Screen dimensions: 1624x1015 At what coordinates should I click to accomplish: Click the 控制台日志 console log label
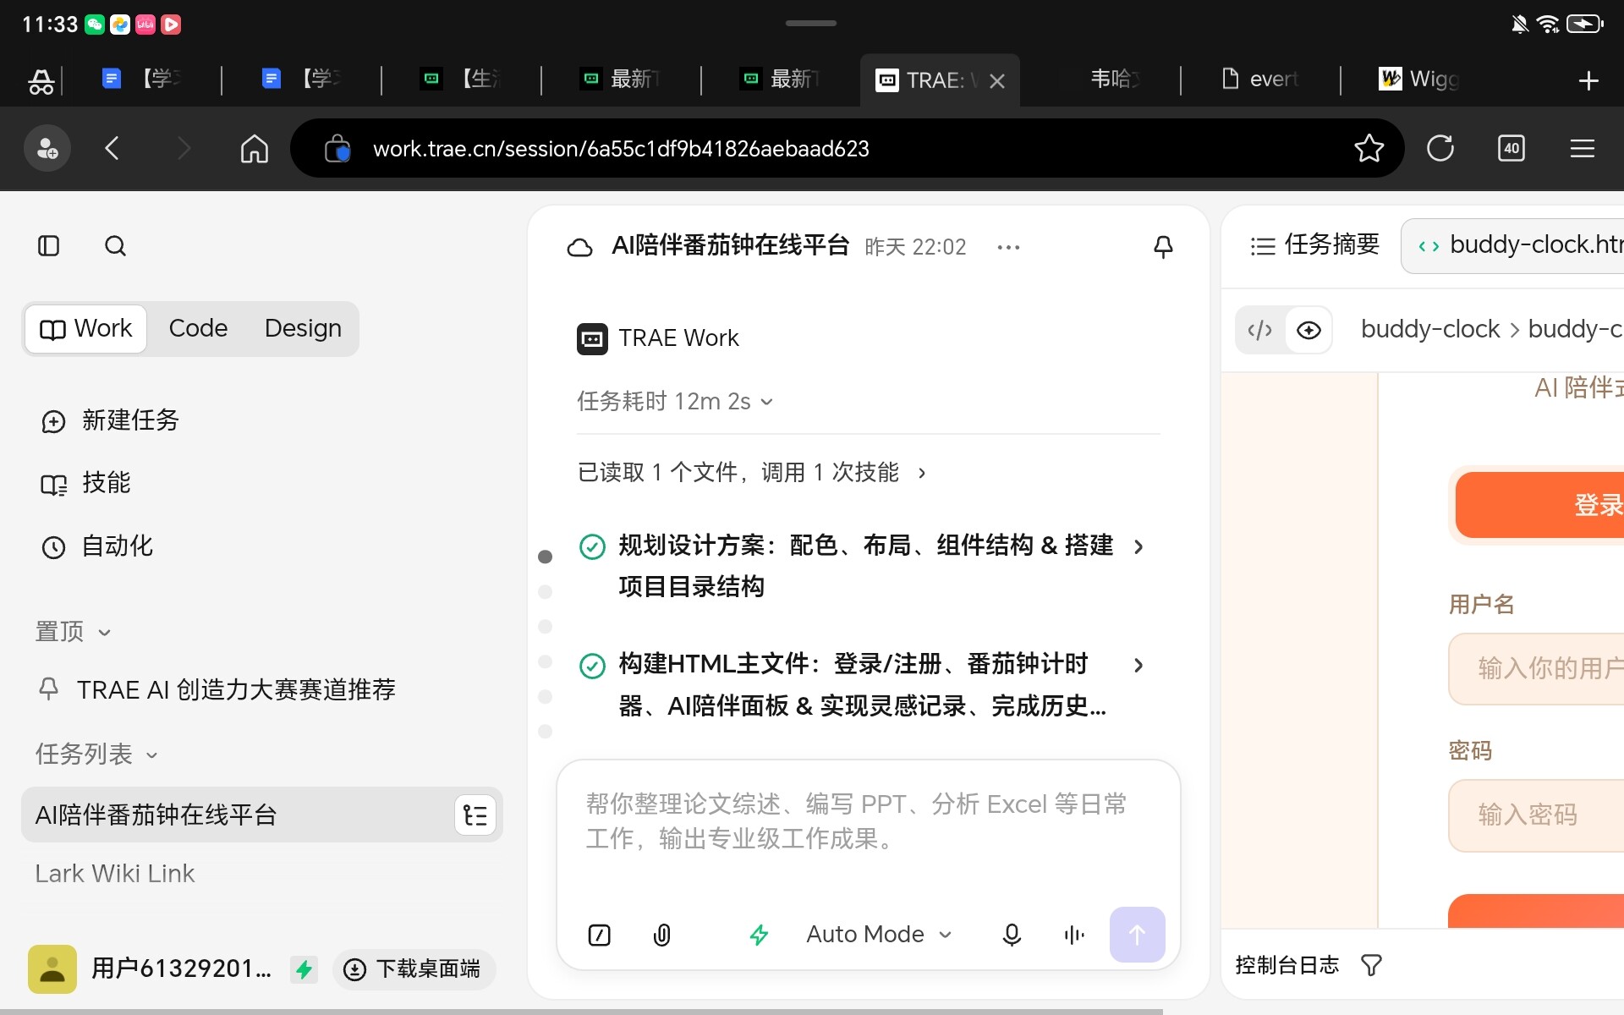1287,965
